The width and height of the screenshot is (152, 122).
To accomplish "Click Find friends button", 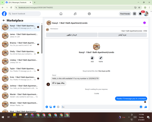I will (125, 14).
